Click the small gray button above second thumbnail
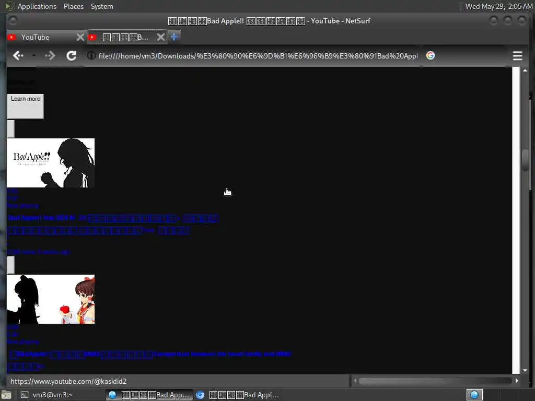The width and height of the screenshot is (535, 401). [x=11, y=265]
